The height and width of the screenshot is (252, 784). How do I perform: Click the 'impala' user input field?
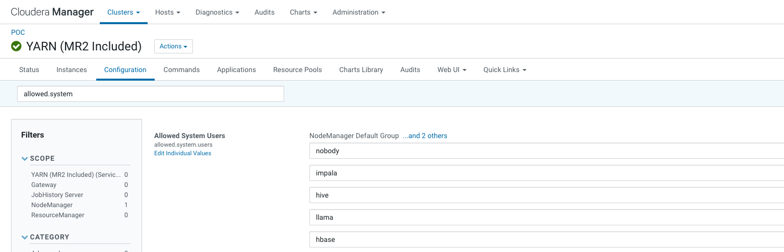pos(547,173)
